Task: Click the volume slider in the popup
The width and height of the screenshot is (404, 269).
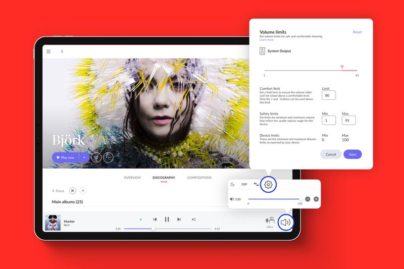Action: click(274, 199)
